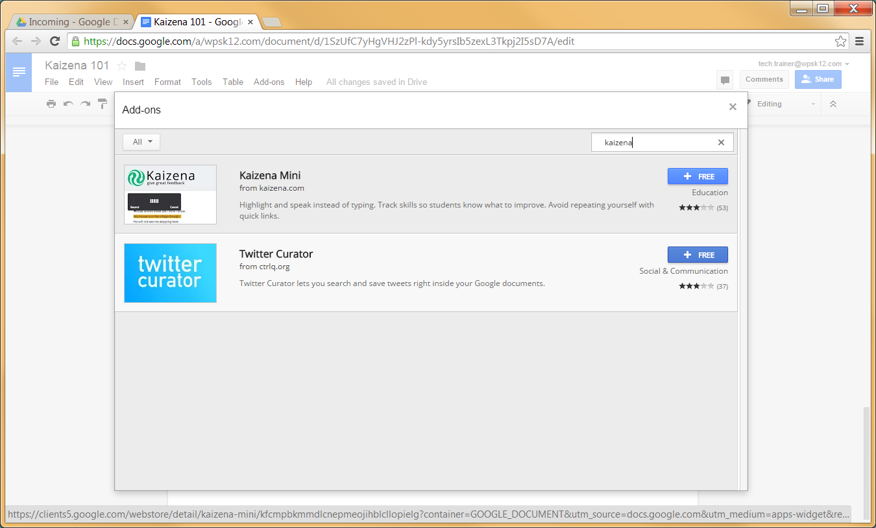Click the Kaizena Mini thumbnail image
Image resolution: width=876 pixels, height=528 pixels.
coord(170,195)
